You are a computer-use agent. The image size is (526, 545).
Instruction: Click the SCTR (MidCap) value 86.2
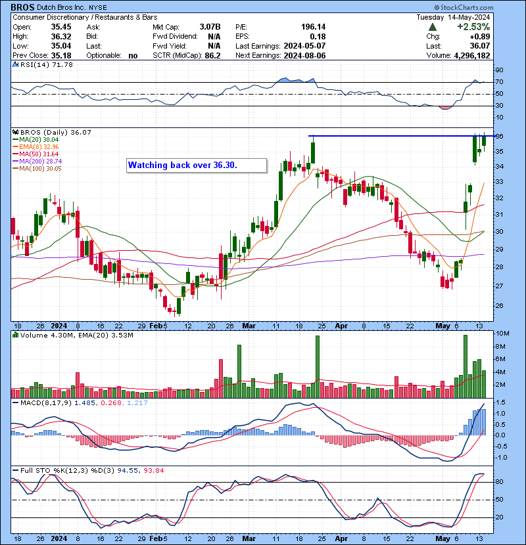coord(212,56)
